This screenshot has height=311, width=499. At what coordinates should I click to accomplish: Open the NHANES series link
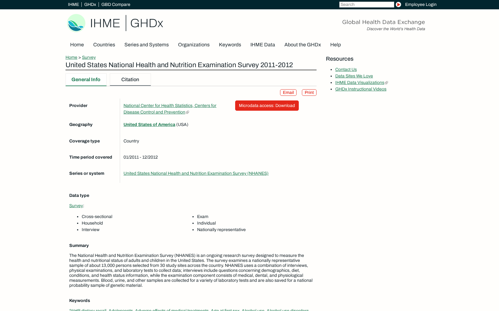pos(196,173)
